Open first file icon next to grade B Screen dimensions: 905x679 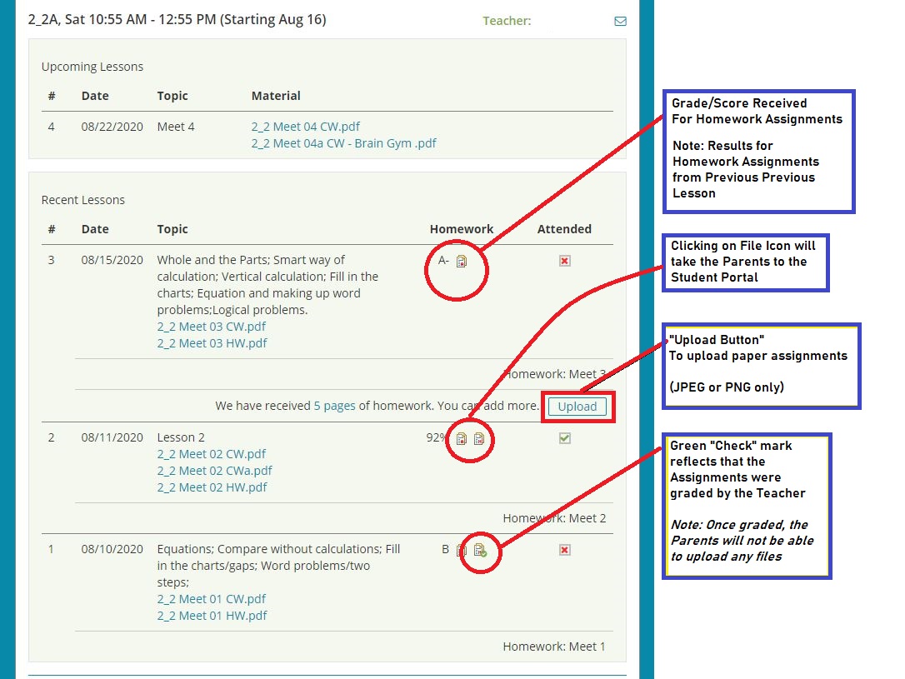click(x=461, y=550)
